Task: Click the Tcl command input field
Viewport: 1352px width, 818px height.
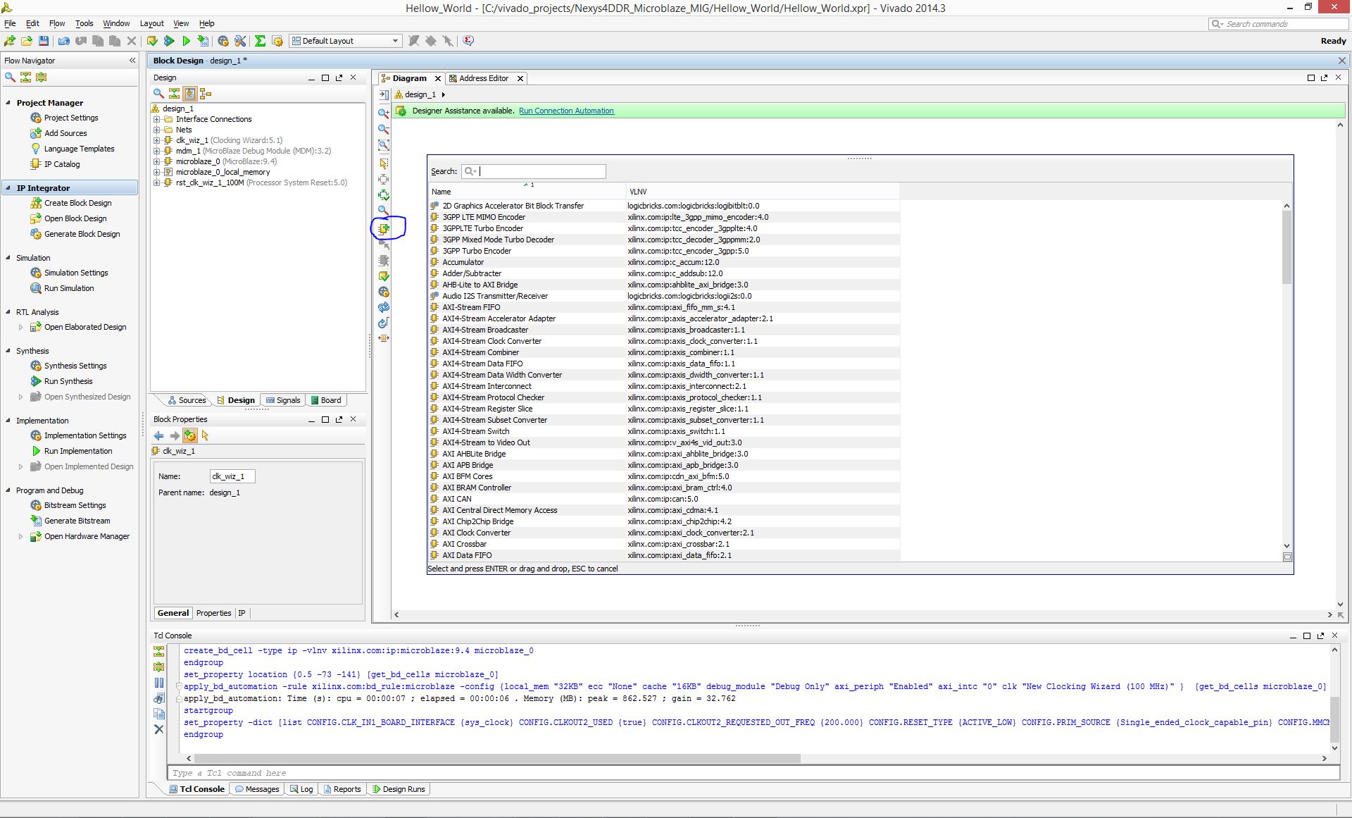Action: click(753, 773)
